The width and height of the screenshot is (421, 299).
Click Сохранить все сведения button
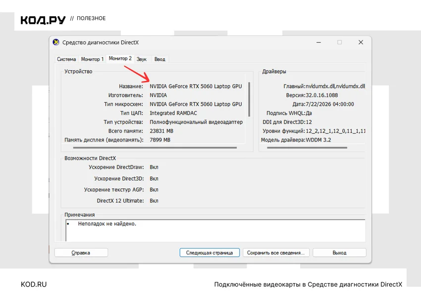pos(276,253)
